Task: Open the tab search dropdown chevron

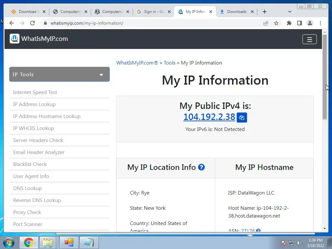Action: click(290, 12)
